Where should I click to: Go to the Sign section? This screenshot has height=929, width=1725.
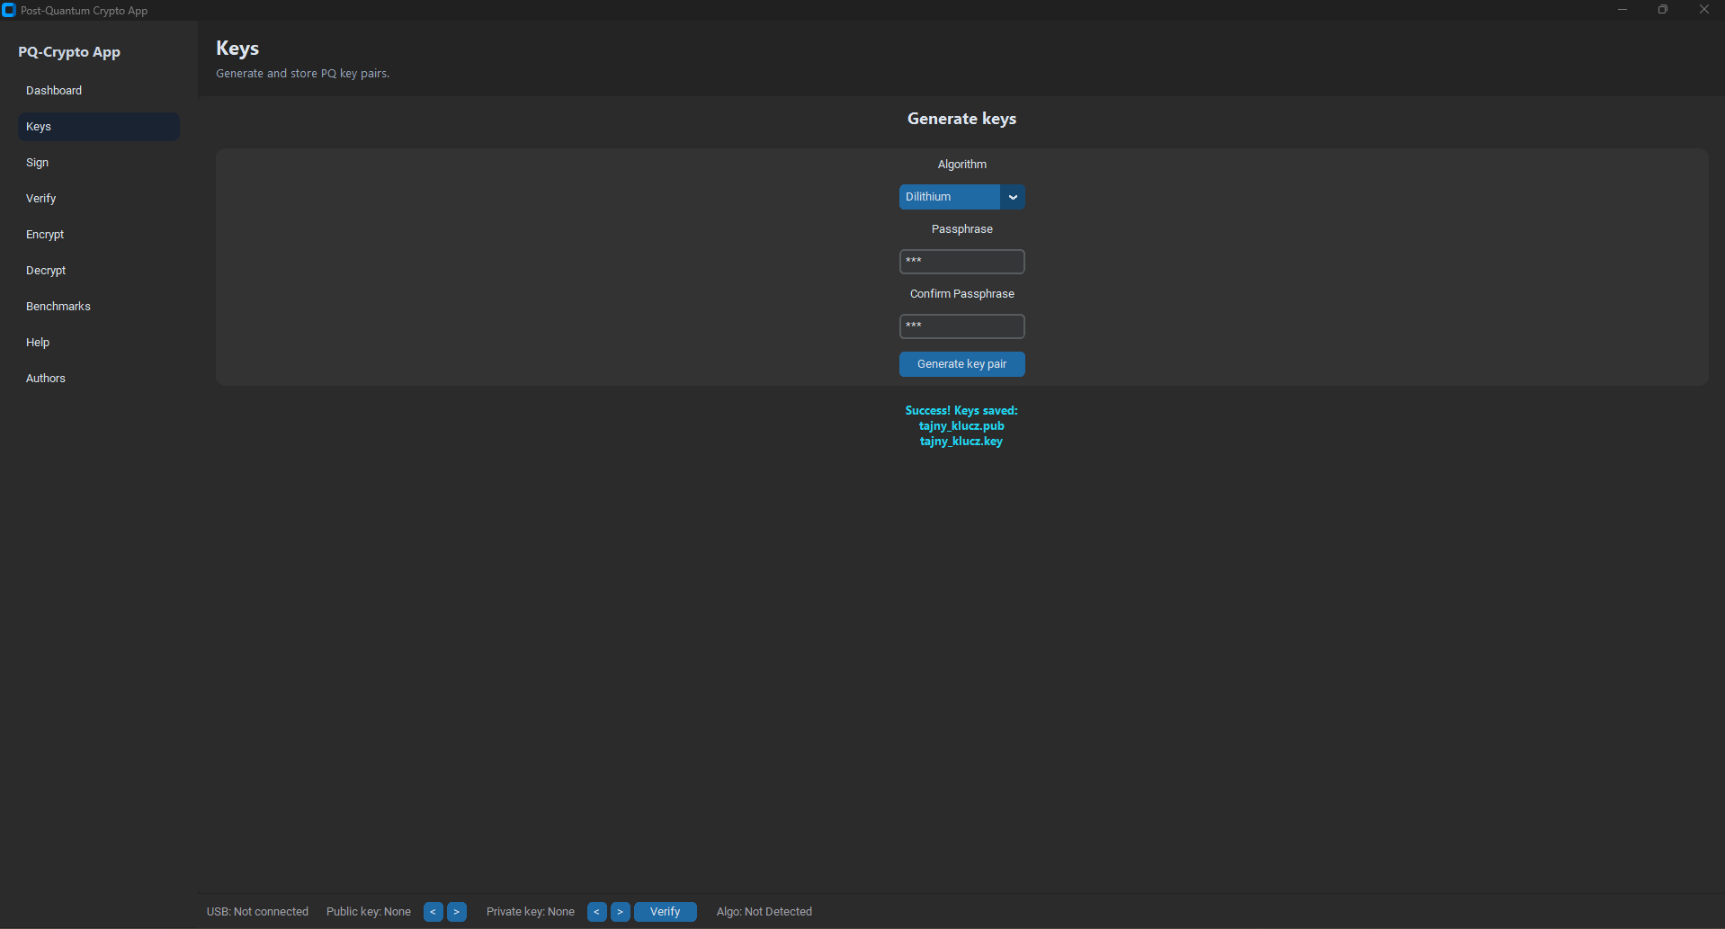38,163
